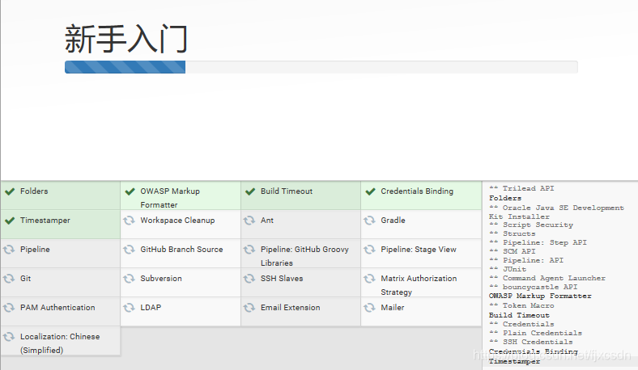Viewport: 638px width, 370px height.
Task: Click the bouncycastle API log entry
Action: tap(533, 287)
